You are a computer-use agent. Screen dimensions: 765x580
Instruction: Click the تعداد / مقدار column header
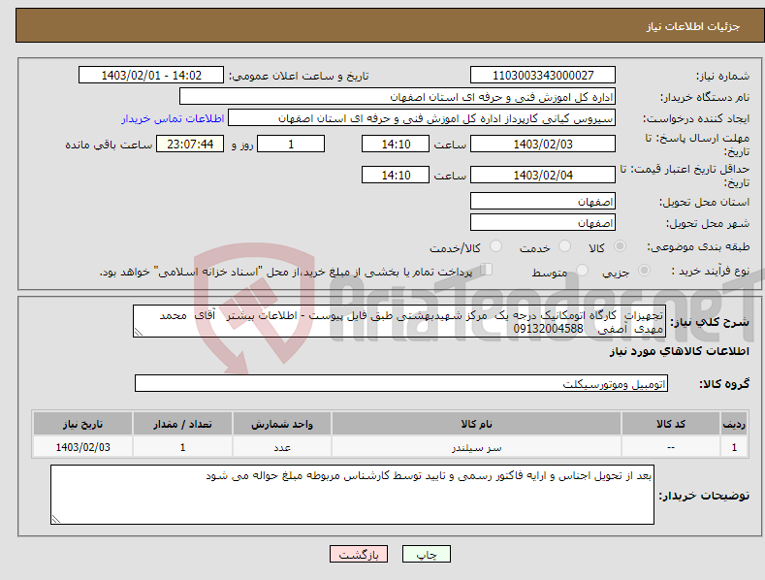[x=182, y=424]
